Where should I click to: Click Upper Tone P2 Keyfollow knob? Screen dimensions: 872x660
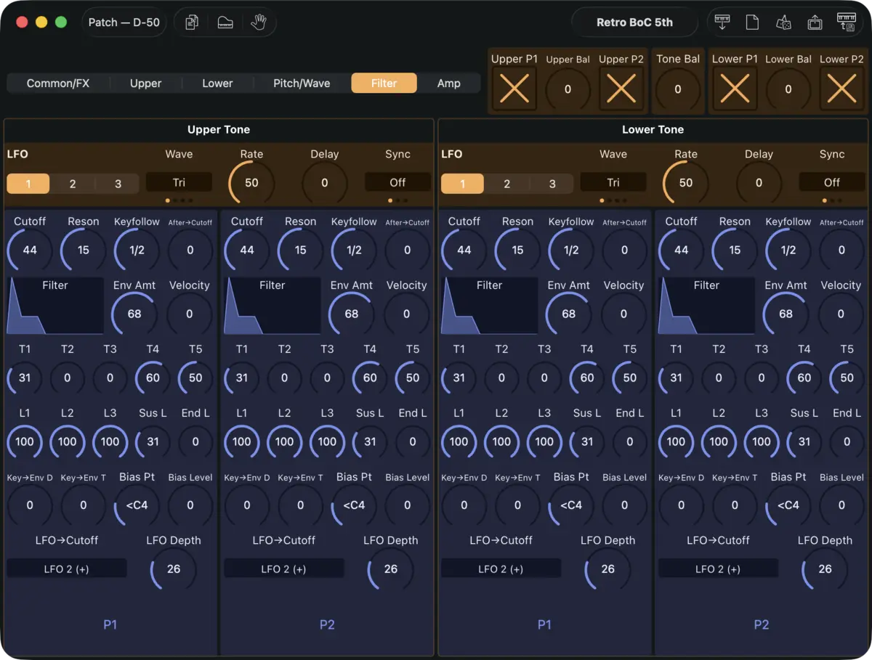point(354,250)
